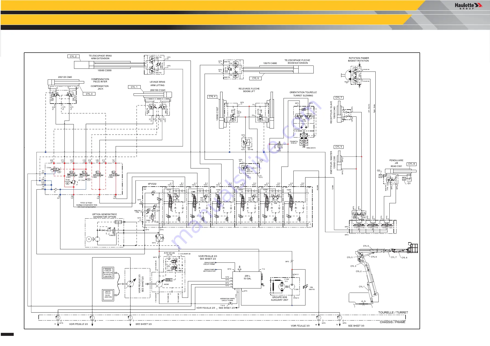
Task: Click the 'RELEVAGE FLECHE' label
Action: 249,89
